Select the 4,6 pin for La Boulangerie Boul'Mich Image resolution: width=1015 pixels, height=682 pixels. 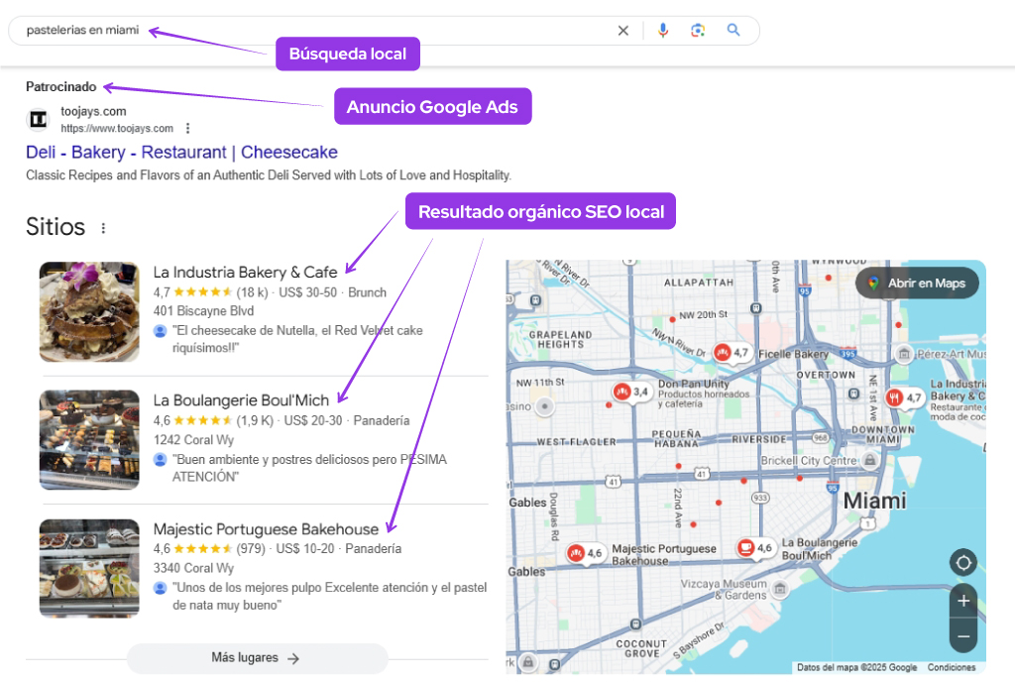point(755,548)
